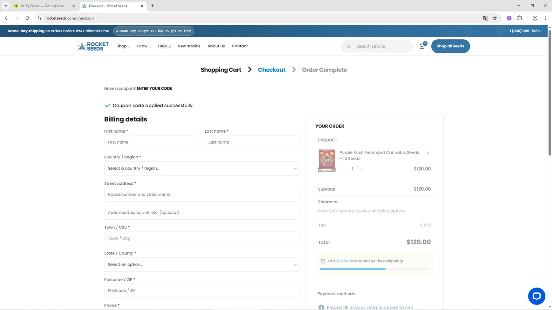
Task: Increase Purple Kush quantity with plus
Action: [x=361, y=169]
